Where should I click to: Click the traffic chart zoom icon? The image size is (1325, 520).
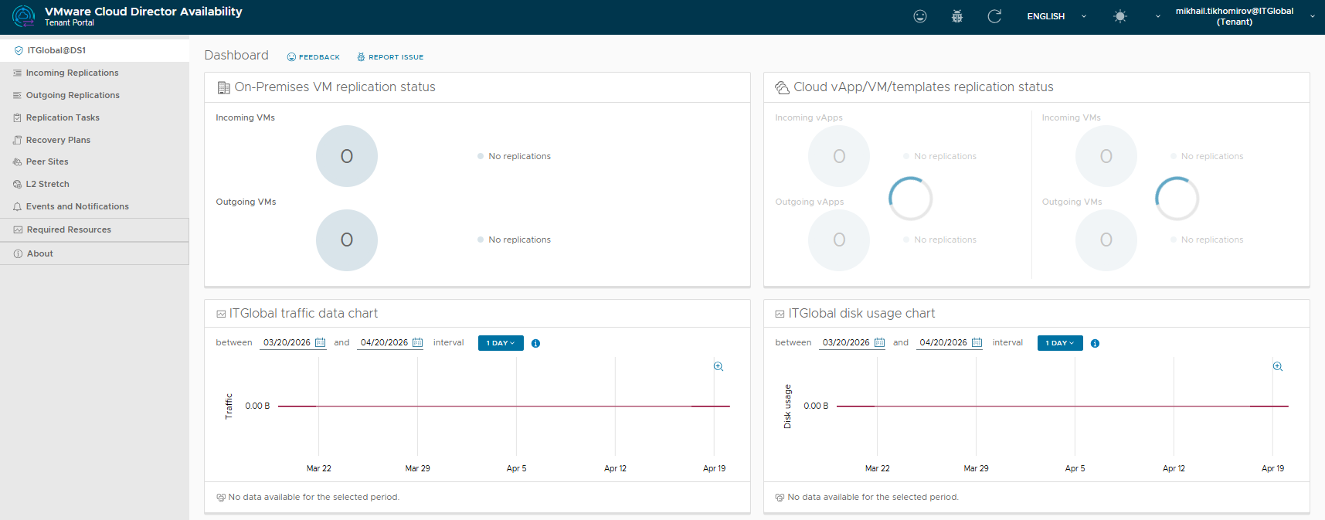[x=719, y=366]
